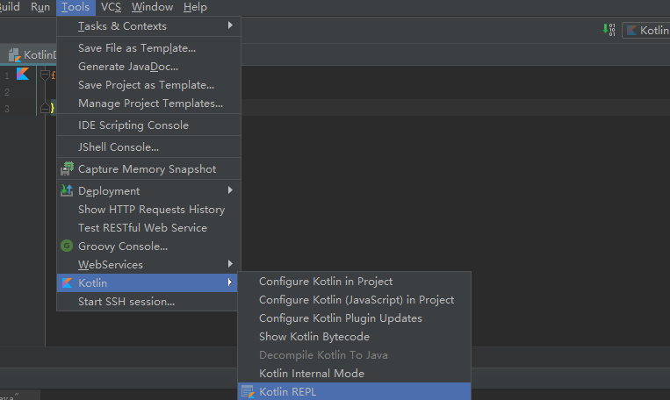Select Show HTTP Requests History
This screenshot has height=400, width=670.
tap(147, 209)
